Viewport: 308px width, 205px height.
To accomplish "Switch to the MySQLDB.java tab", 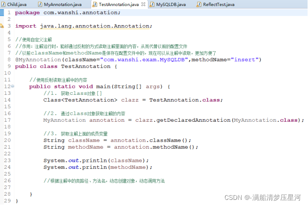I will [x=171, y=4].
